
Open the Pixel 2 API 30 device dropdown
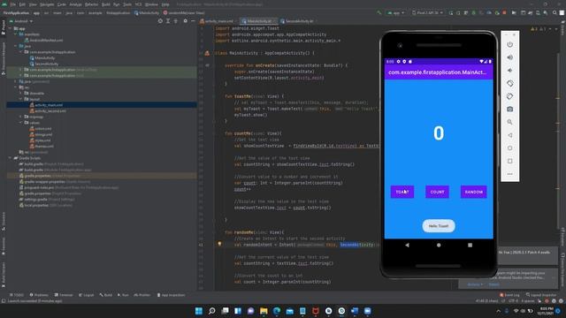coord(427,12)
